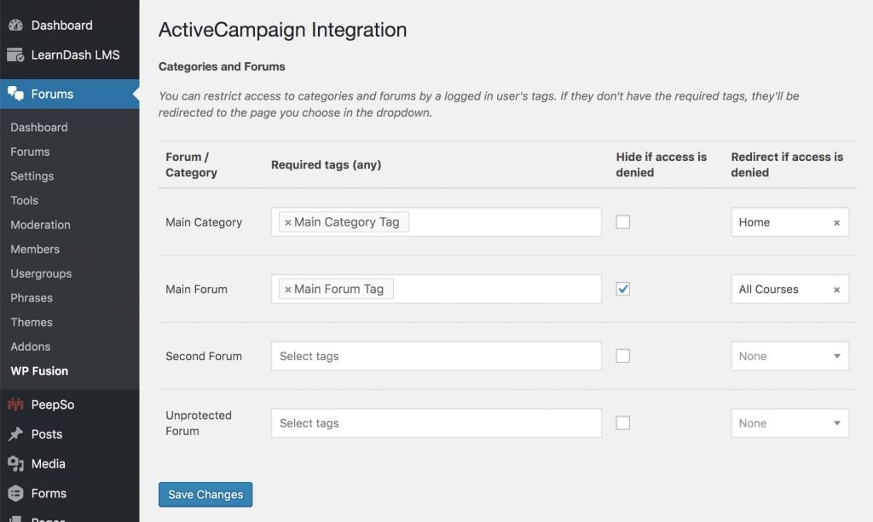Click the Categories and Forums heading
This screenshot has height=522, width=873.
[223, 66]
